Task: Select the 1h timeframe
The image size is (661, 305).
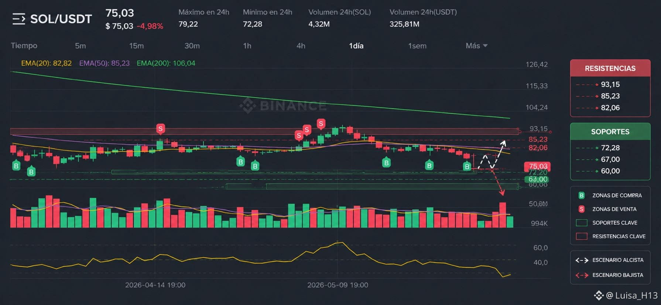Action: coord(247,46)
